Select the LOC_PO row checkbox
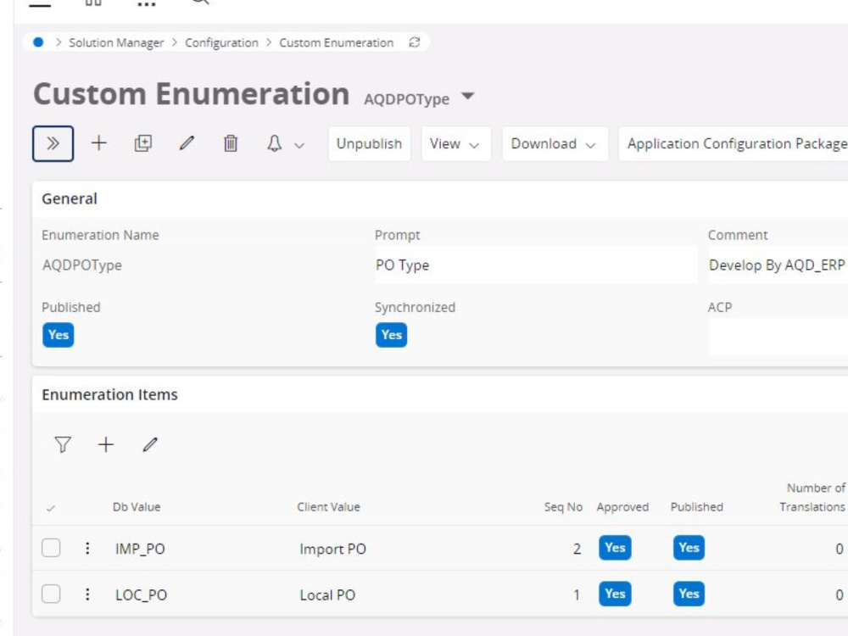The width and height of the screenshot is (848, 636). [x=51, y=594]
